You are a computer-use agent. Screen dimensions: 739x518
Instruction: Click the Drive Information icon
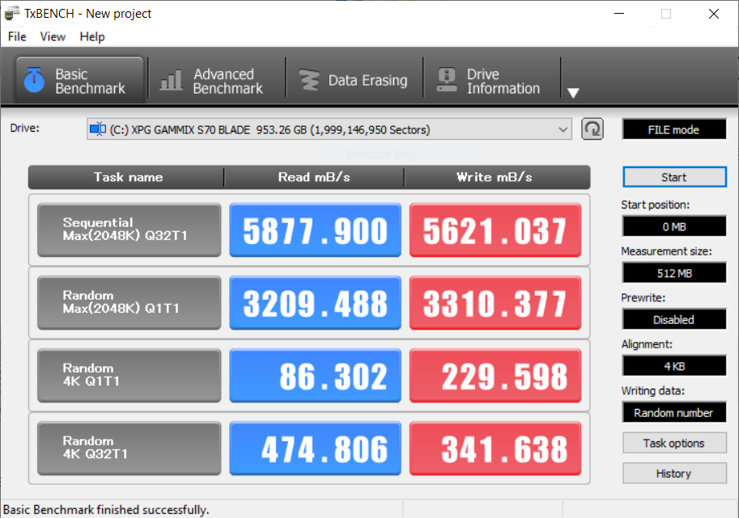446,81
